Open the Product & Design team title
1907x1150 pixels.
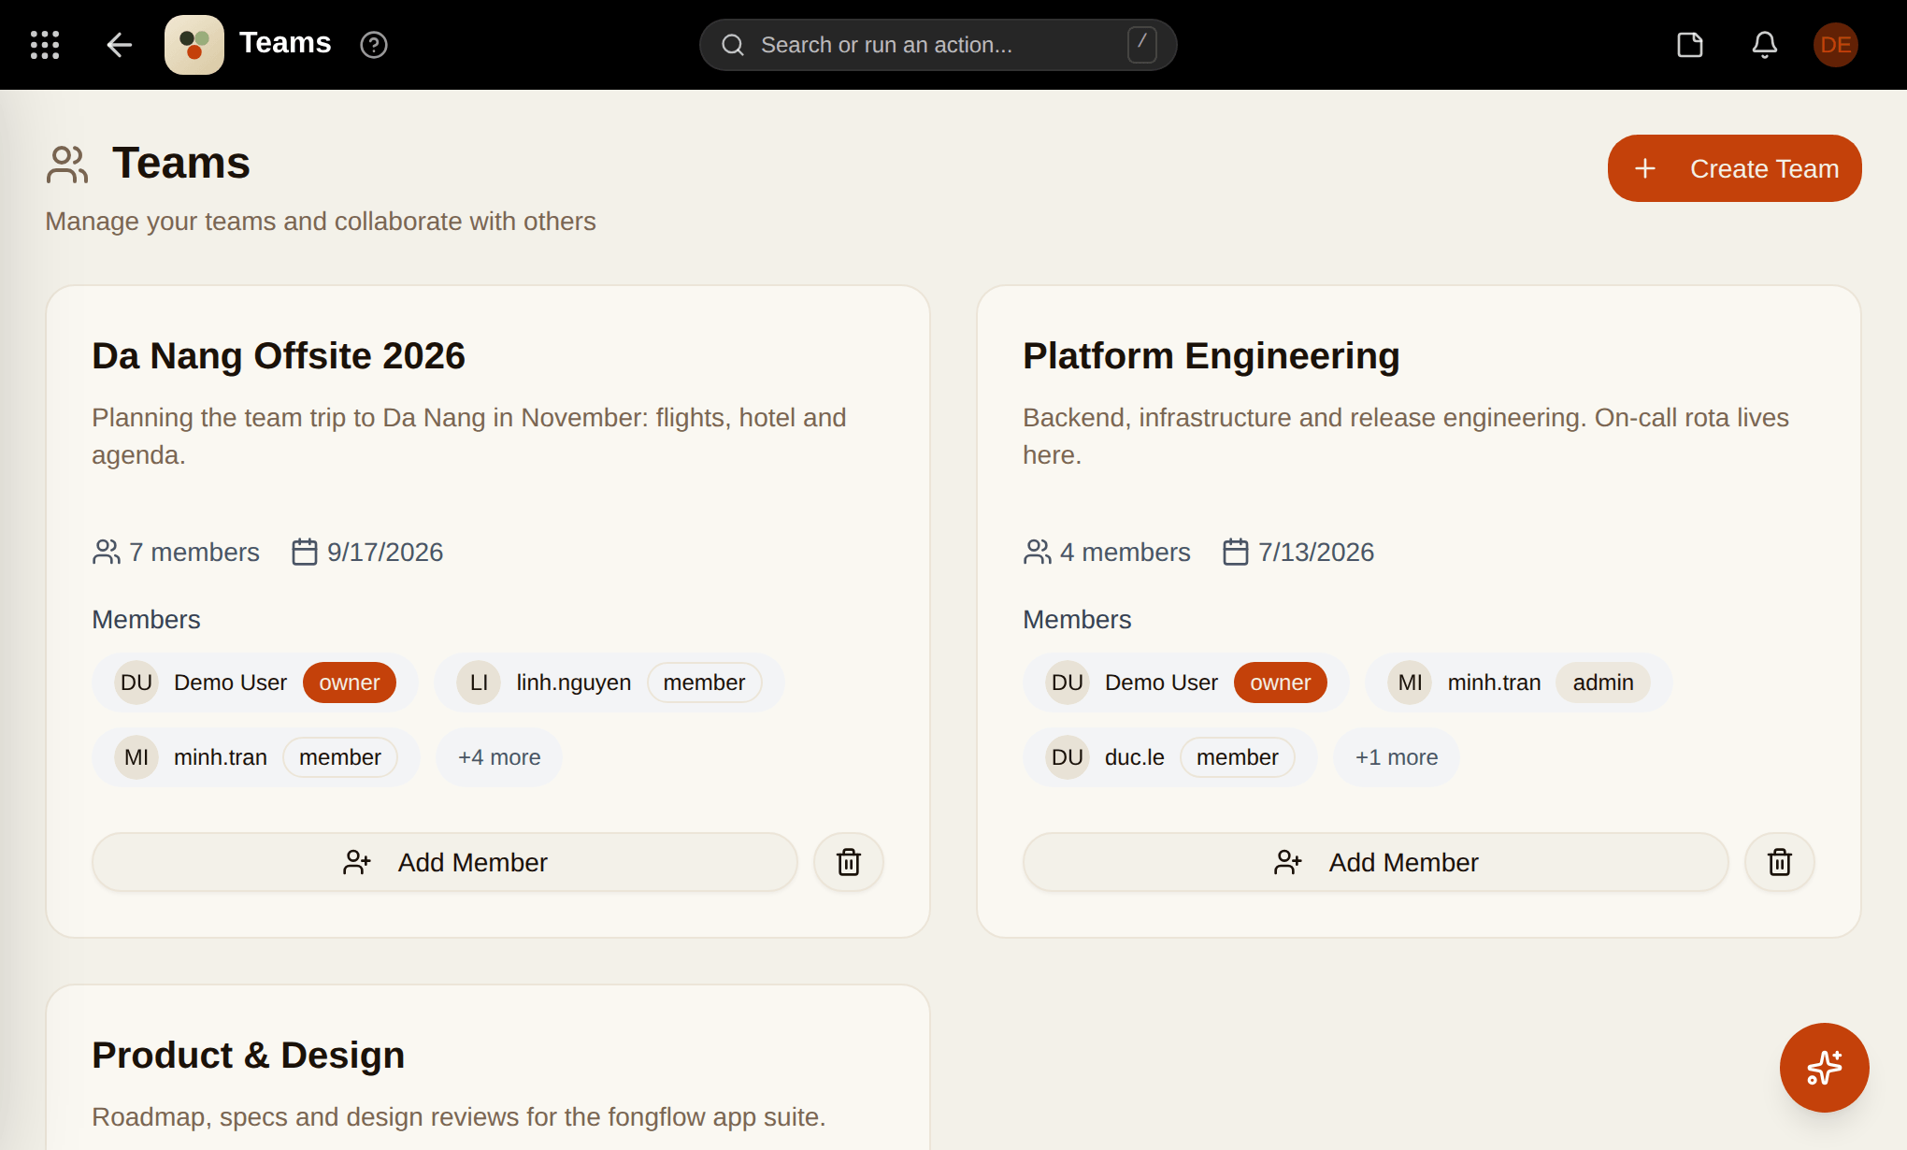(x=249, y=1056)
